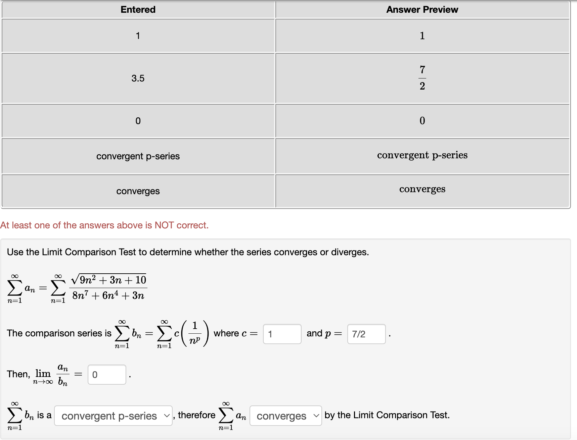Image resolution: width=577 pixels, height=440 pixels.
Task: Click the input field containing c = 1
Action: [282, 334]
